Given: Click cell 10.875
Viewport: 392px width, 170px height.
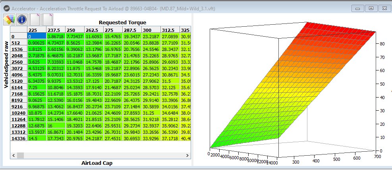Looking at the screenshot, I should [x=37, y=113].
